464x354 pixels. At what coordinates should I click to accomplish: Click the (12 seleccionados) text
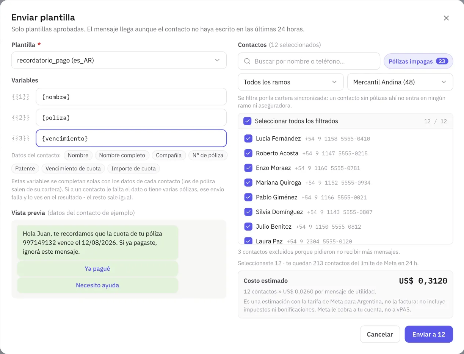coord(295,45)
